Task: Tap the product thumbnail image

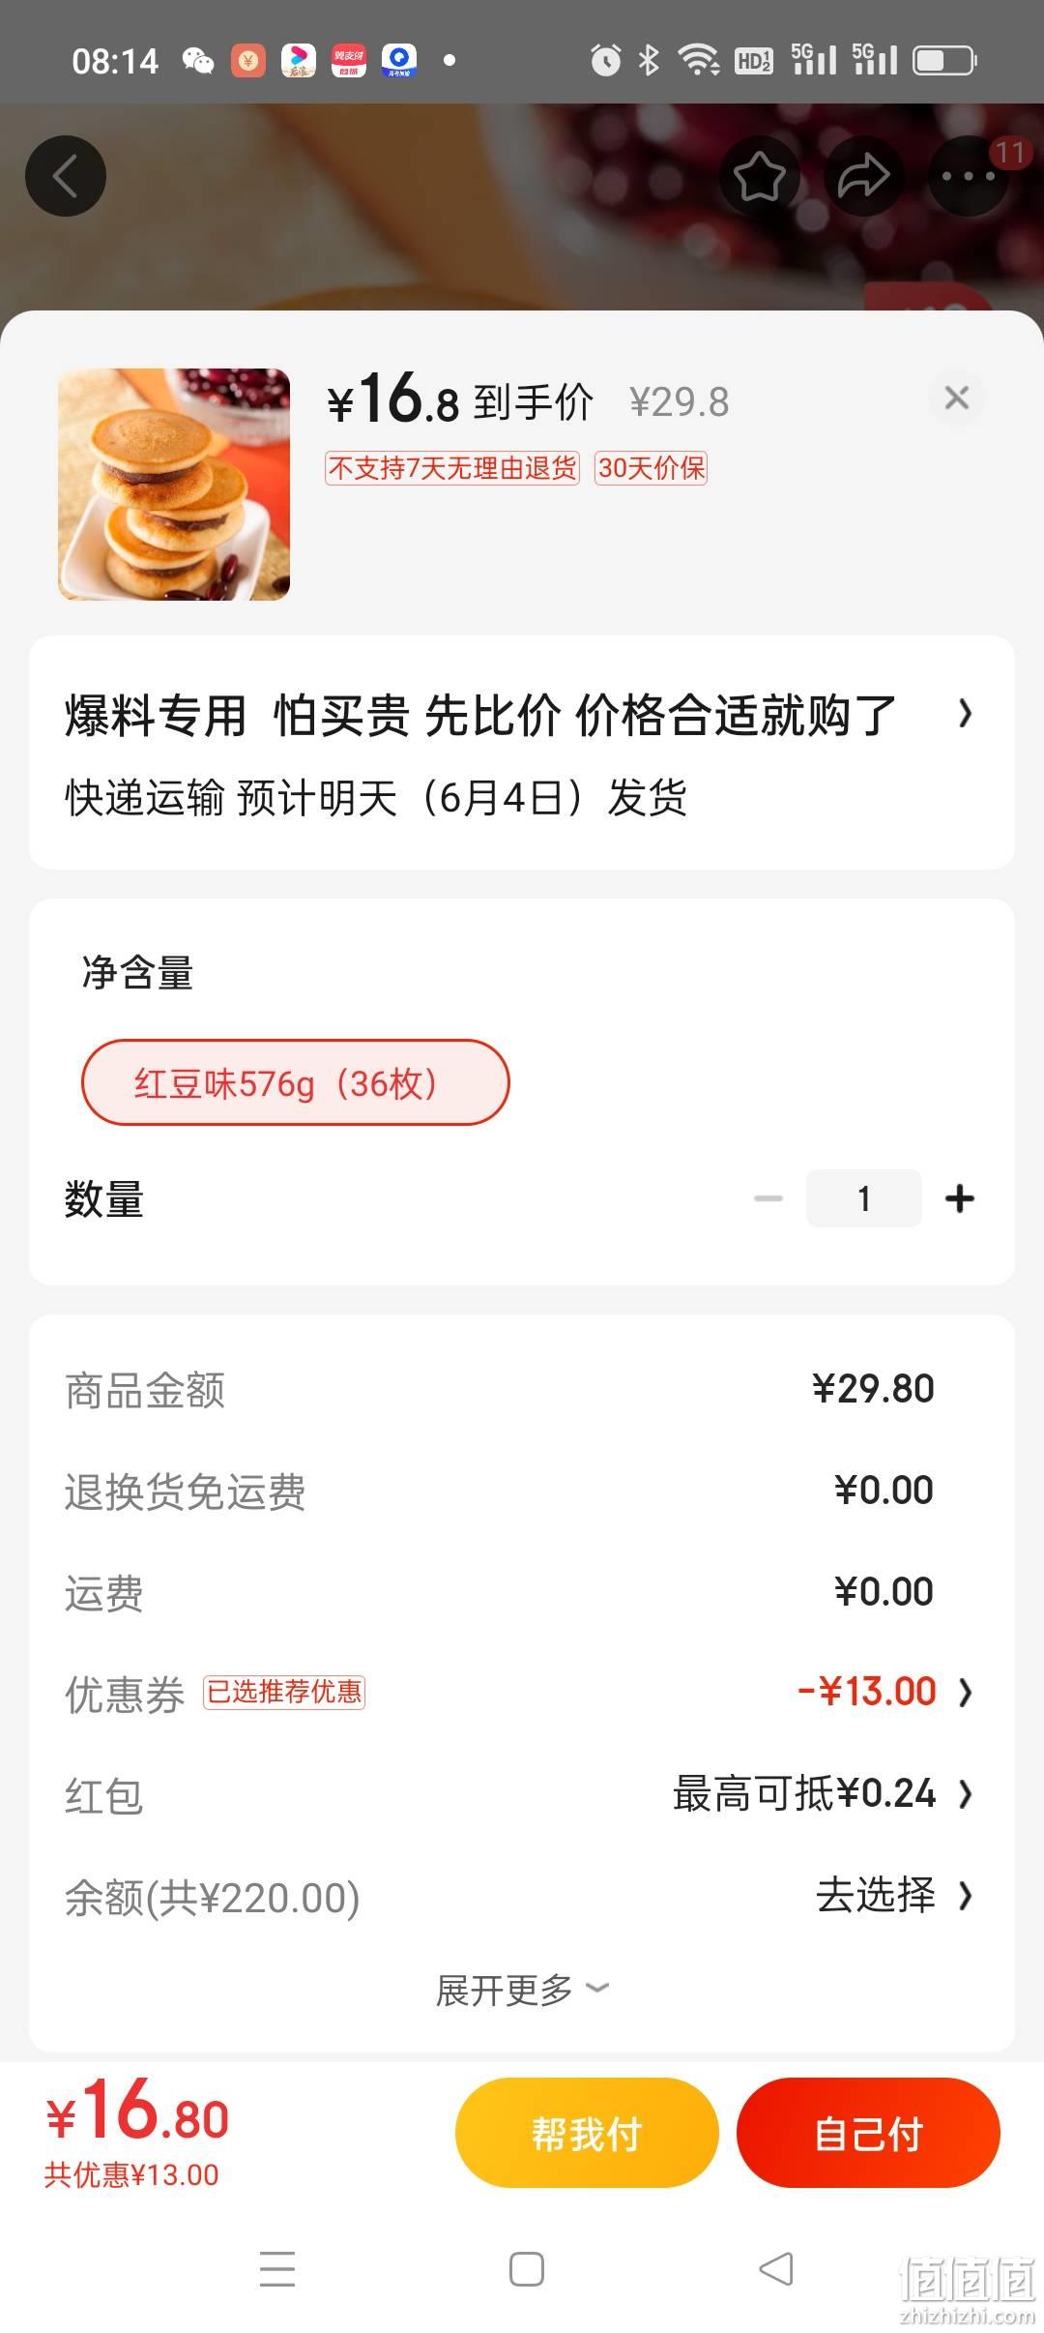Action: pos(174,484)
